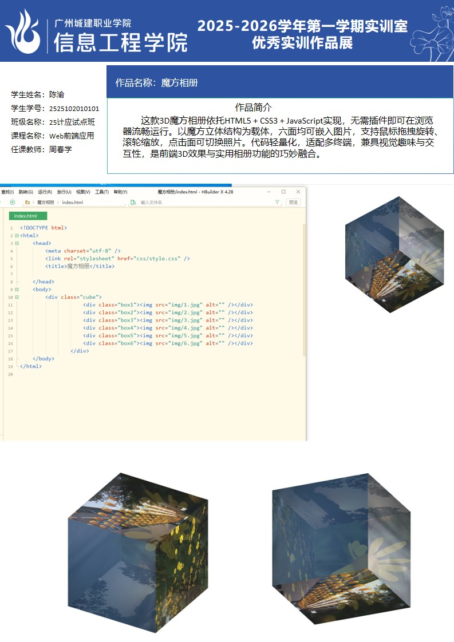This screenshot has height=642, width=454.
Task: Click 魔方相册 in the breadcrumb path
Action: pyautogui.click(x=45, y=202)
